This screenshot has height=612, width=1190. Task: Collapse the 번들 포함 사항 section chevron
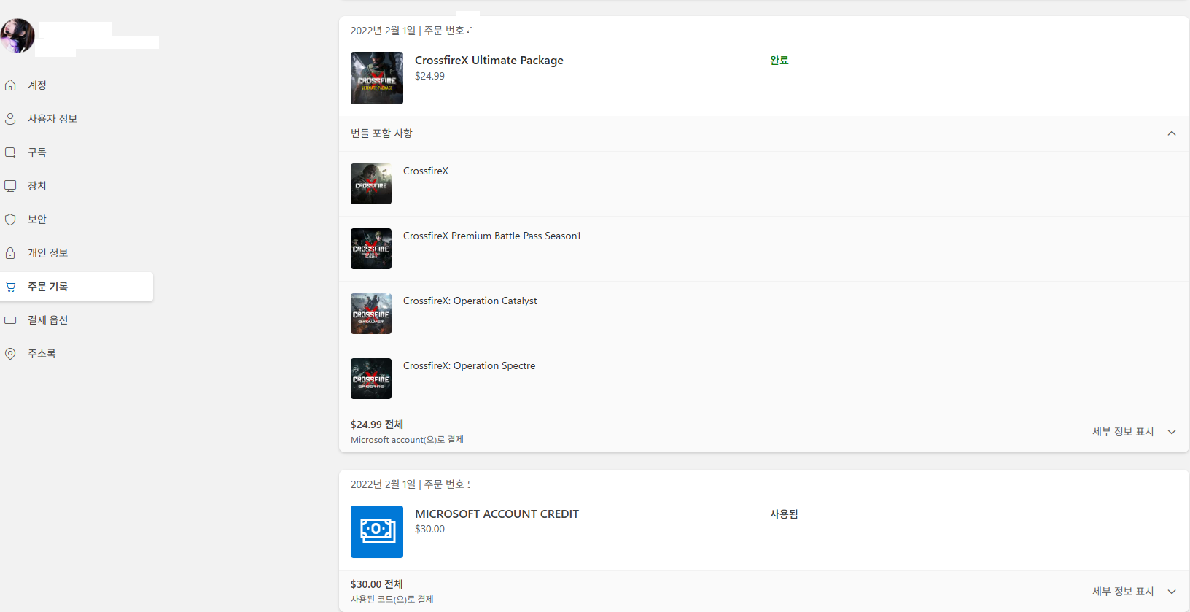pyautogui.click(x=1172, y=133)
